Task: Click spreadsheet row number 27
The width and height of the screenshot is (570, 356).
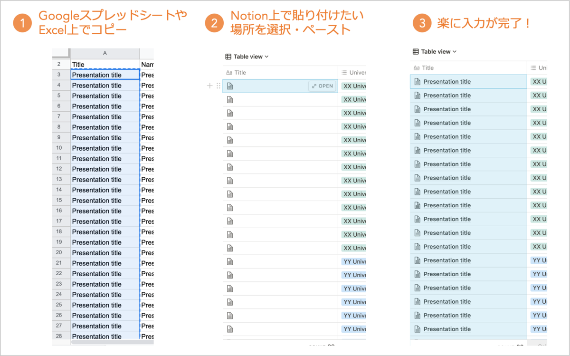Action: [61, 326]
